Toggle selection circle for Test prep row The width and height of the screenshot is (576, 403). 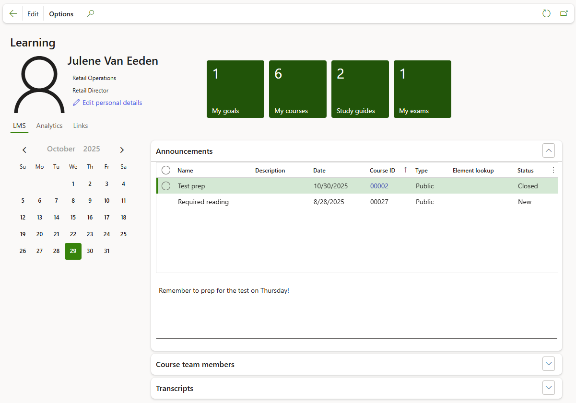point(166,186)
